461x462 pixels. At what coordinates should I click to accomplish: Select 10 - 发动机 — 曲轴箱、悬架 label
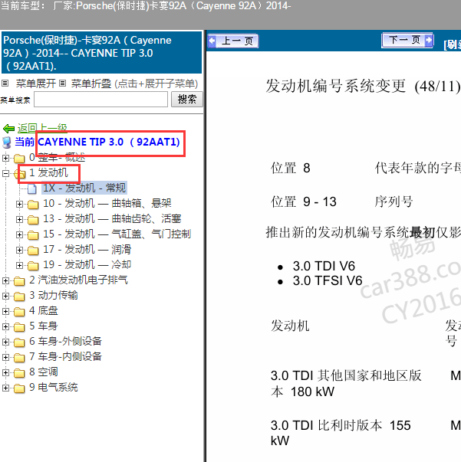pos(107,203)
